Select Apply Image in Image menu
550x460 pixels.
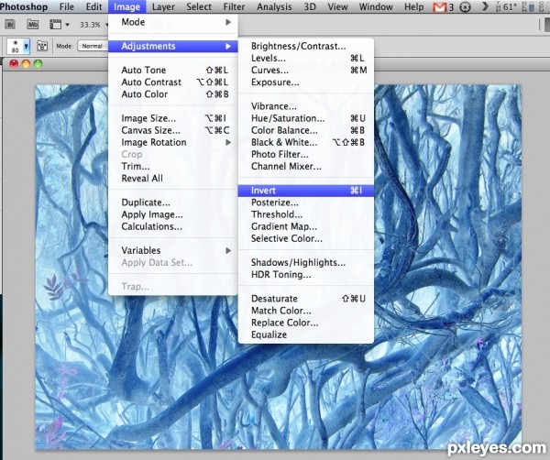[x=173, y=214]
